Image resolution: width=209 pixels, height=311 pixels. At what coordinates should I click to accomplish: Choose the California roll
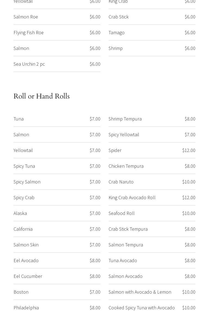click(x=23, y=229)
